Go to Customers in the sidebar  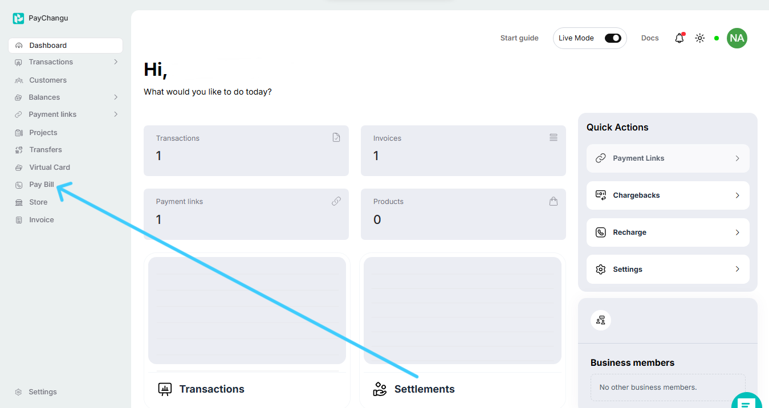point(48,80)
